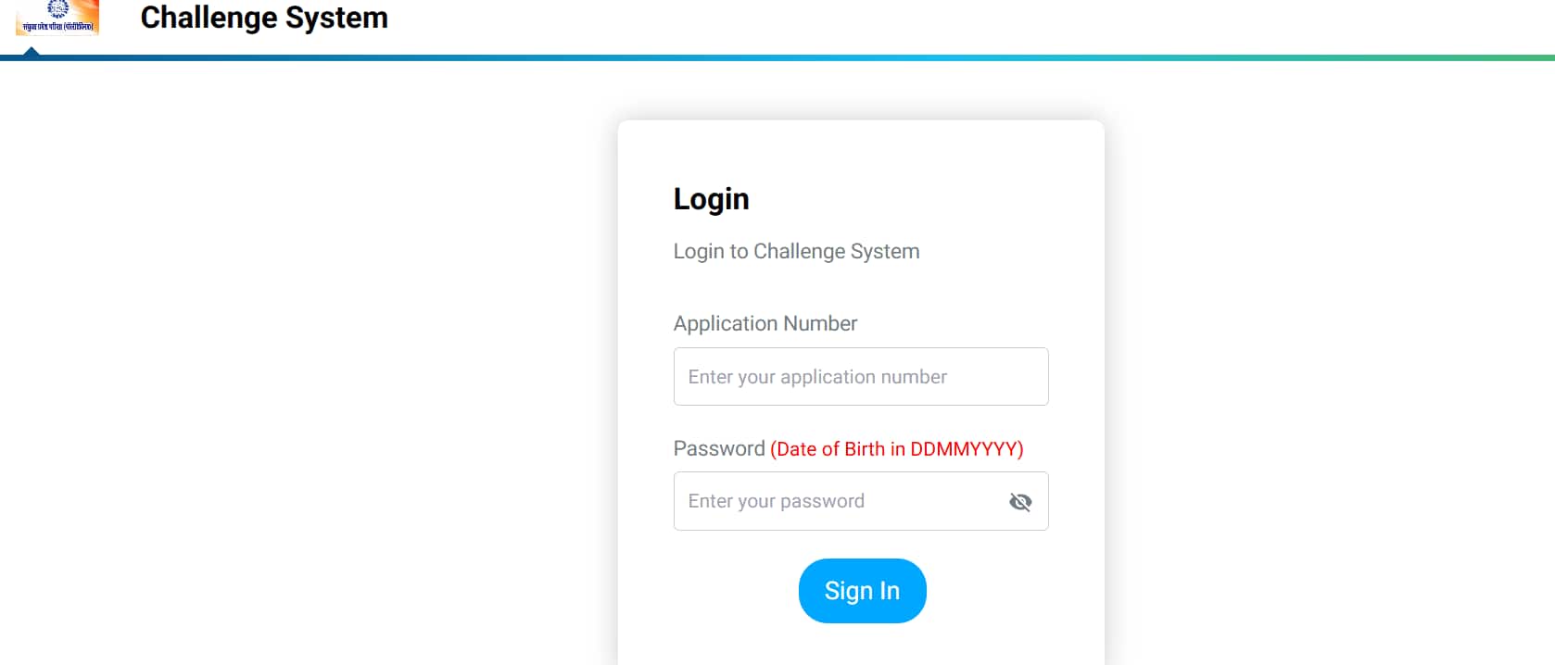Click the Application Number field label
Screen dimensions: 1555x665
tap(765, 323)
